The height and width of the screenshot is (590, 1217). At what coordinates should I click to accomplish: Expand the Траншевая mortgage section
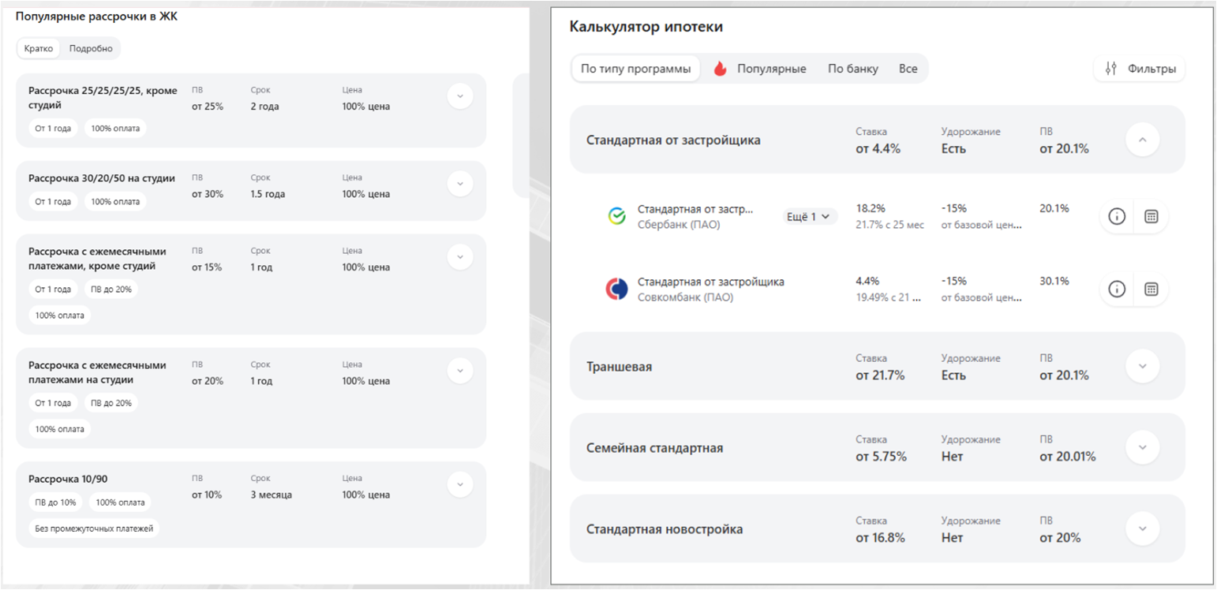click(x=1143, y=366)
